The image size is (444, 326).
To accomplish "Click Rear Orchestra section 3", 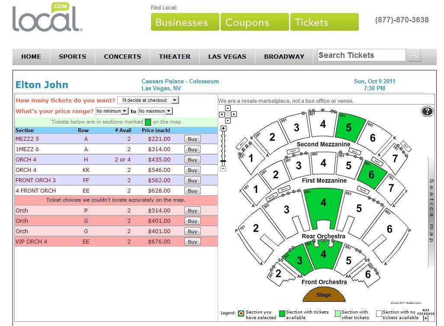I will pos(286,209).
